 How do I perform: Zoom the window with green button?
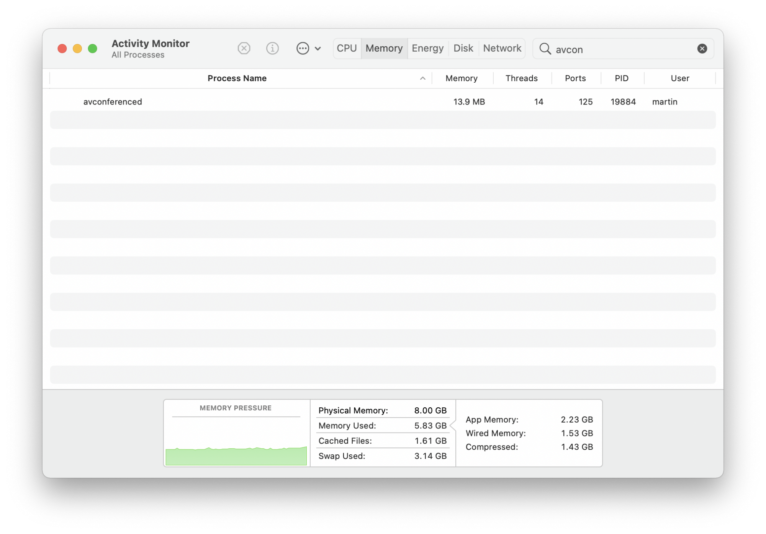(92, 49)
